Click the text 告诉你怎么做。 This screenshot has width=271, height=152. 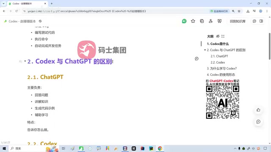[x=38, y=130]
